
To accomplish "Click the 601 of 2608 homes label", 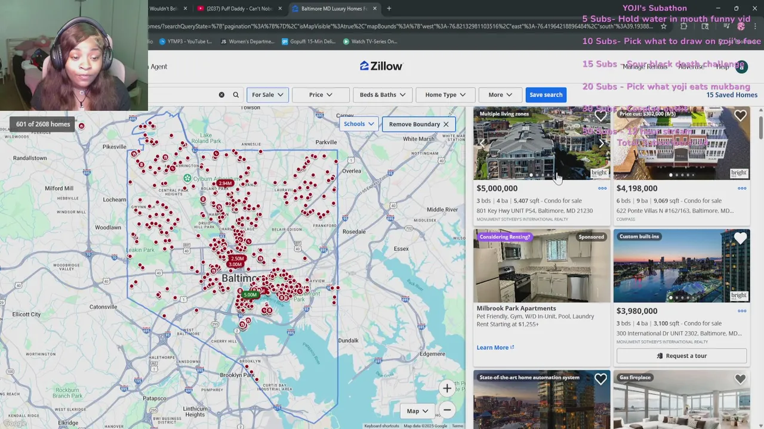I will point(43,124).
